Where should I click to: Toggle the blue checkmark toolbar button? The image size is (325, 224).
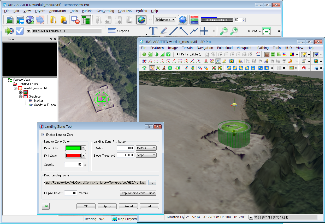(20, 31)
